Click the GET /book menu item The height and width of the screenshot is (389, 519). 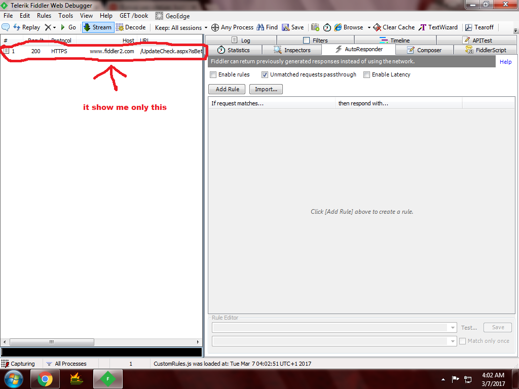(134, 16)
